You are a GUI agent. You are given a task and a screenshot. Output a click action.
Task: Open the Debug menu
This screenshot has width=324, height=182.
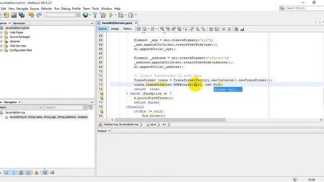click(66, 9)
